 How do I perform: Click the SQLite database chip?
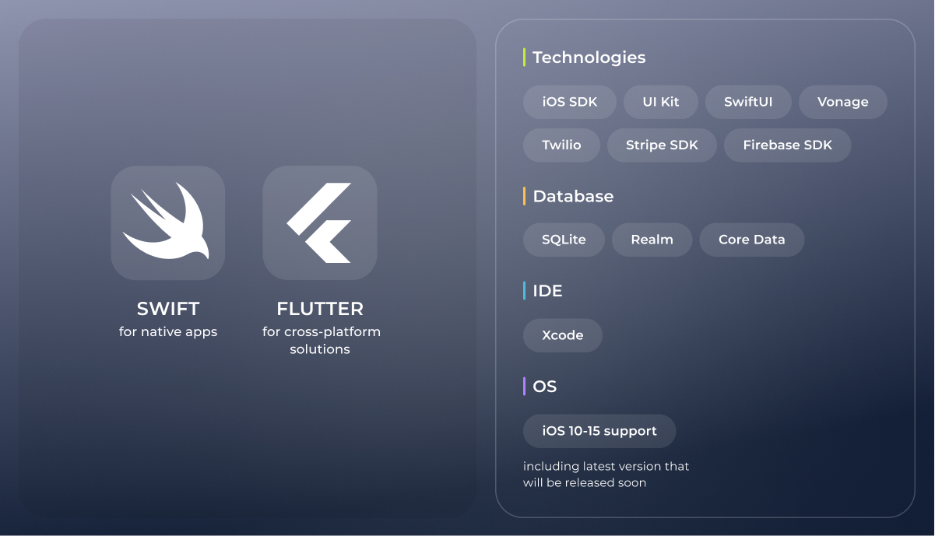click(x=564, y=240)
